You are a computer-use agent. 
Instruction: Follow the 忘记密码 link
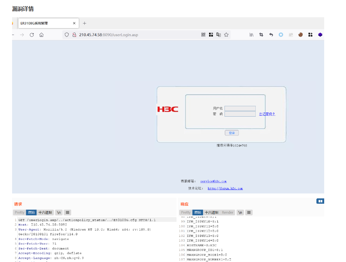point(267,114)
